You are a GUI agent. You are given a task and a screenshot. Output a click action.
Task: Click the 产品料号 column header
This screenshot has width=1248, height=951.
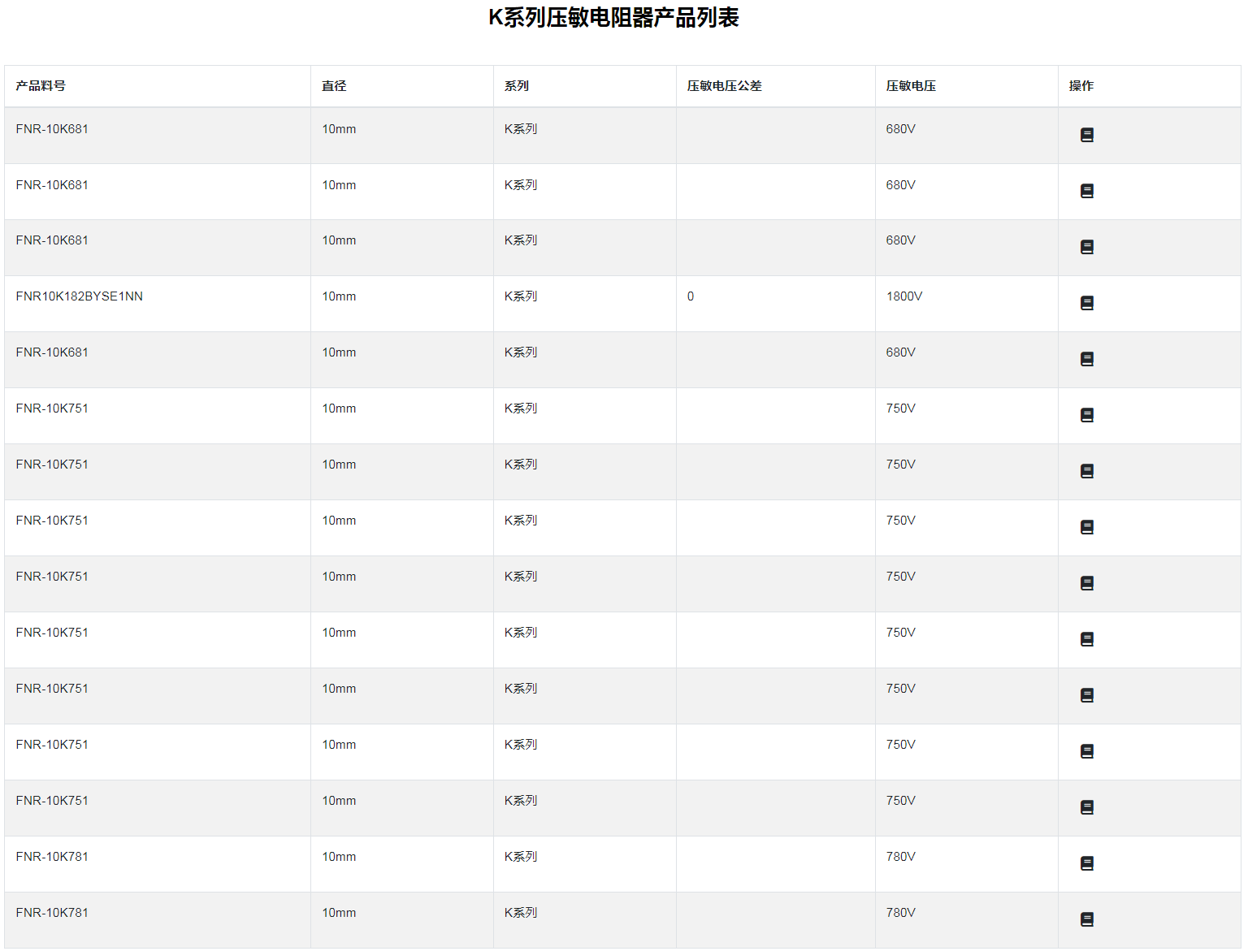[x=41, y=86]
